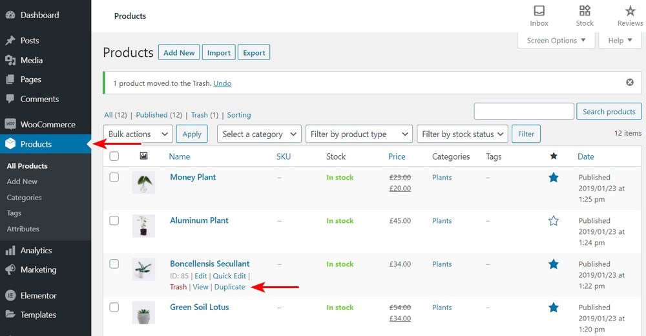
Task: Open Tags in Products submenu
Action: (x=14, y=213)
